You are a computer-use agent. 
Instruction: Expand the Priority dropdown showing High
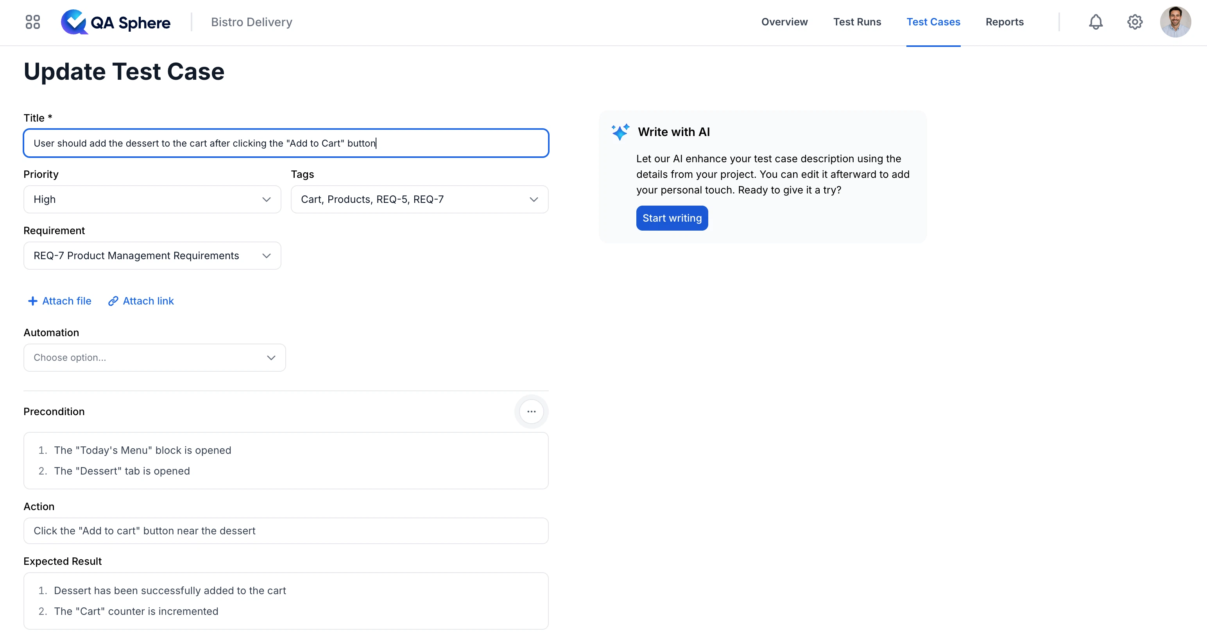pos(152,199)
